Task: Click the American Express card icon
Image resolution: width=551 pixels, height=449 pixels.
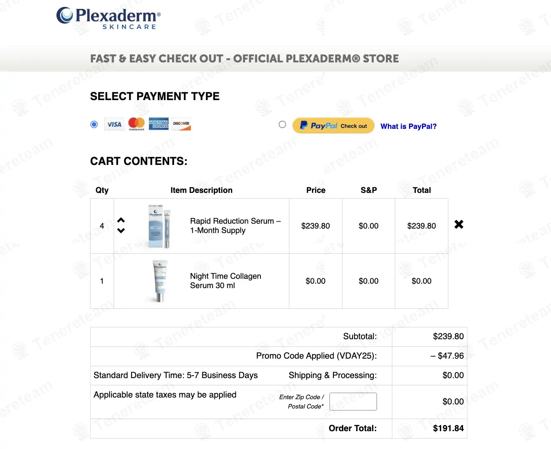Action: (x=159, y=124)
